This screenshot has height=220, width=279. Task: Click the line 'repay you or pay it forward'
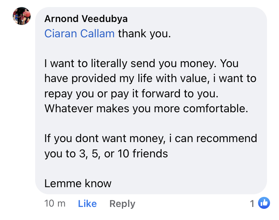pos(131,94)
